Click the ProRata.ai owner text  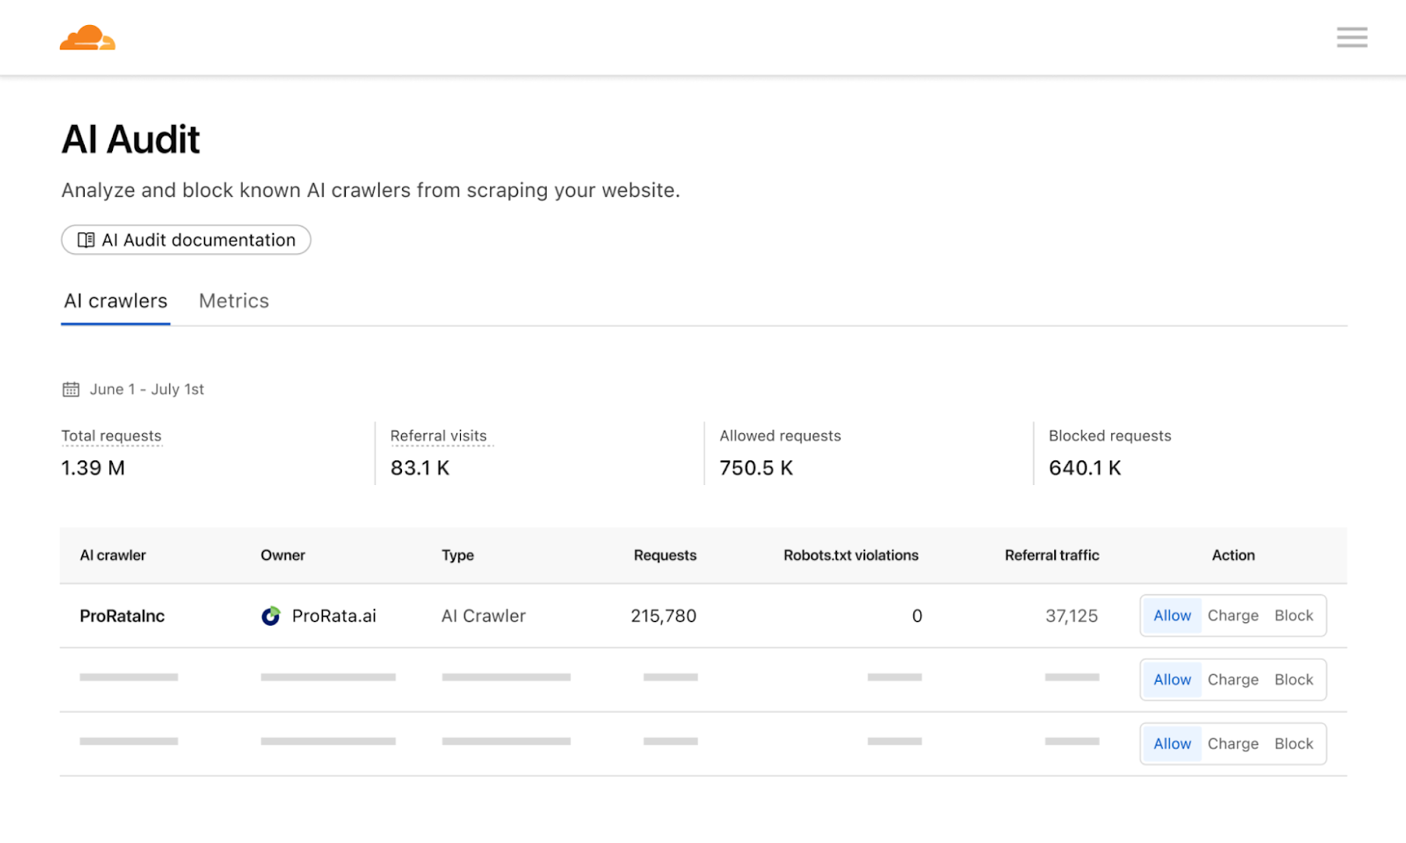click(x=334, y=615)
